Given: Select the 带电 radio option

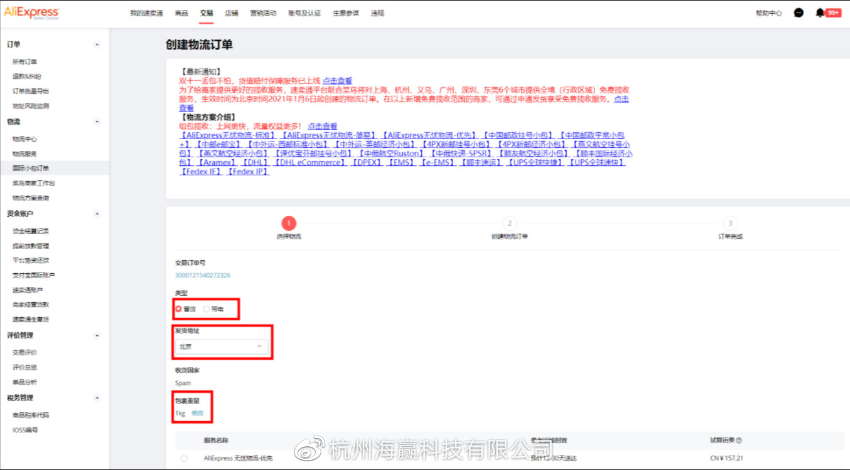Looking at the screenshot, I should [207, 309].
